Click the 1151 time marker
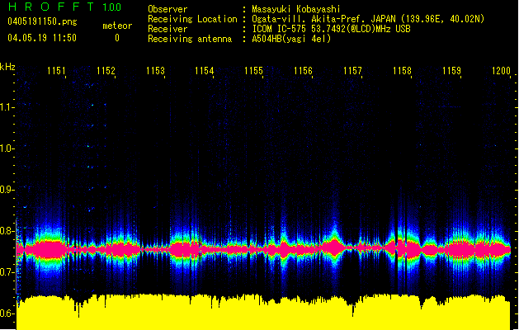This screenshot has height=330, width=519. (56, 70)
